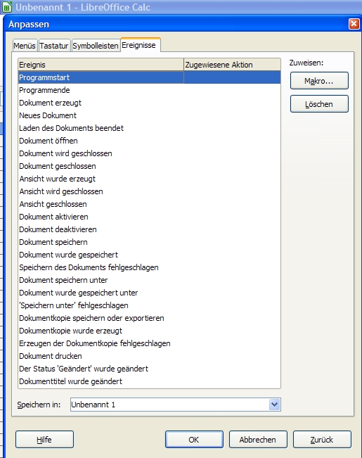Click the Löschen button

[319, 104]
